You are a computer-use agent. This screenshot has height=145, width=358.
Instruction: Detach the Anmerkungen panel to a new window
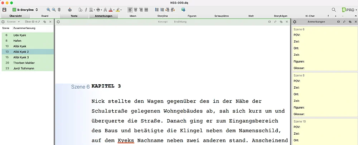(350, 22)
